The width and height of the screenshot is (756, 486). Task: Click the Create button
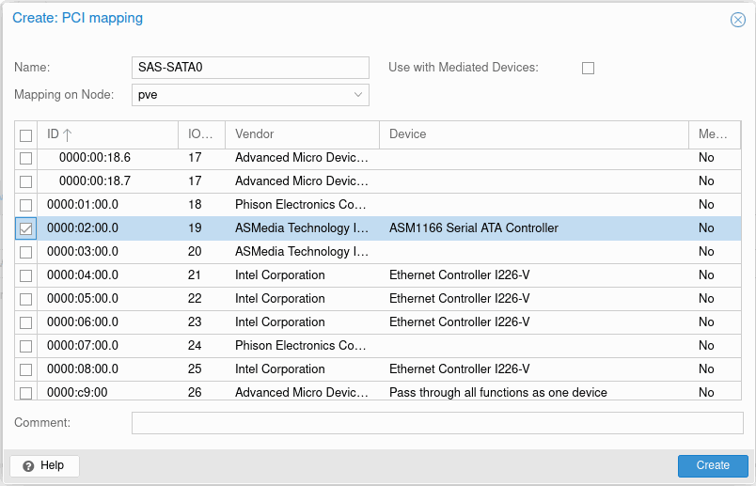[x=712, y=465]
